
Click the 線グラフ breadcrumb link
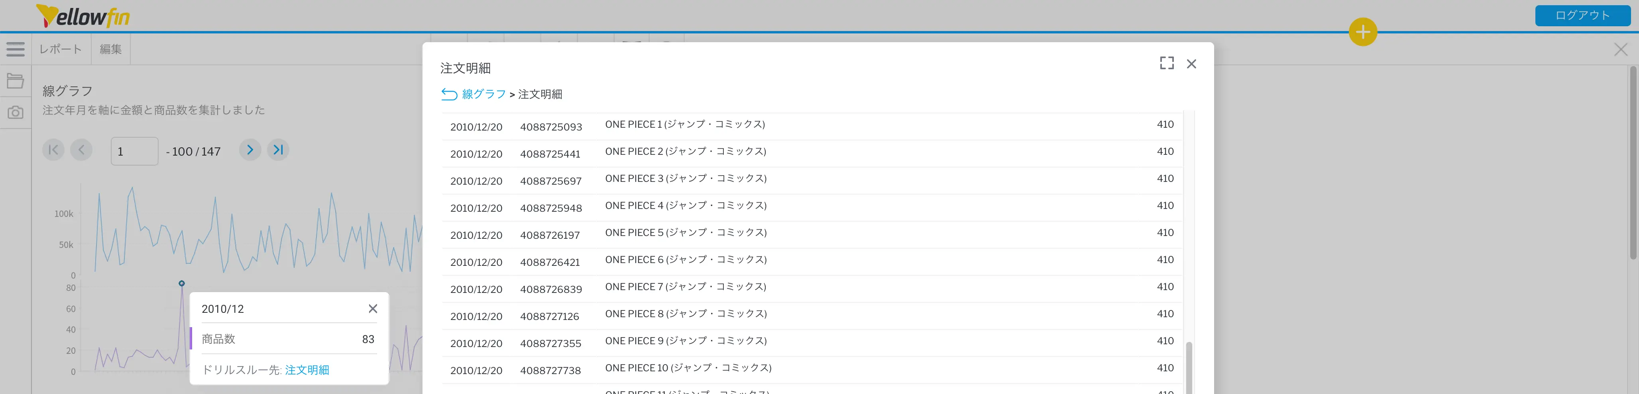483,94
